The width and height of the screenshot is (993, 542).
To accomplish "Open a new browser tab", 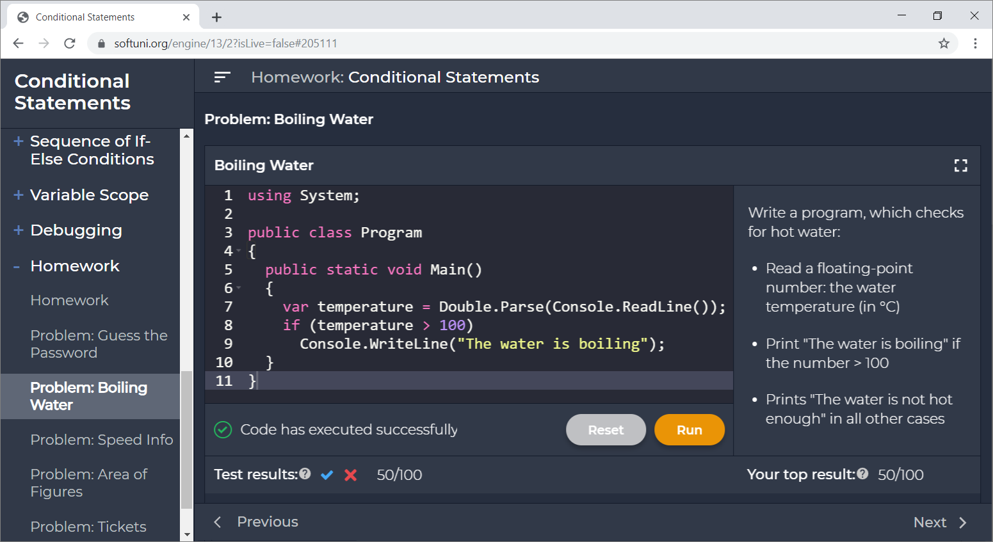I will [217, 17].
